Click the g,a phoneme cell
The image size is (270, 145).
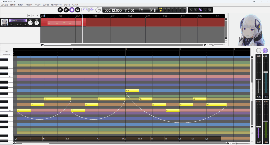[x=213, y=139]
